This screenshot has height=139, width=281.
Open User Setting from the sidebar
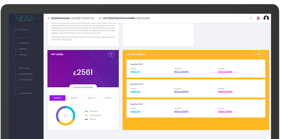tap(24, 68)
